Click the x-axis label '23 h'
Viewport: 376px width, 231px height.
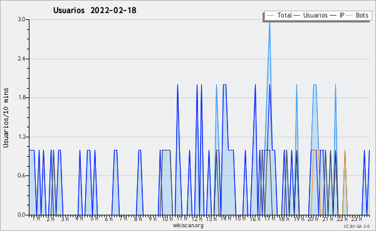[357, 219]
